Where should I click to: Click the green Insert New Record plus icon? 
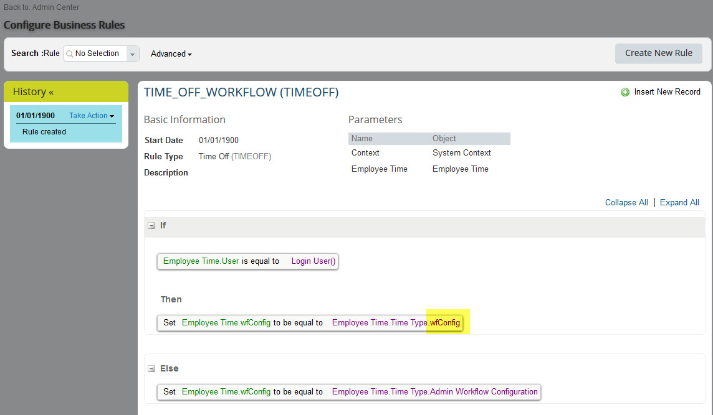point(625,92)
